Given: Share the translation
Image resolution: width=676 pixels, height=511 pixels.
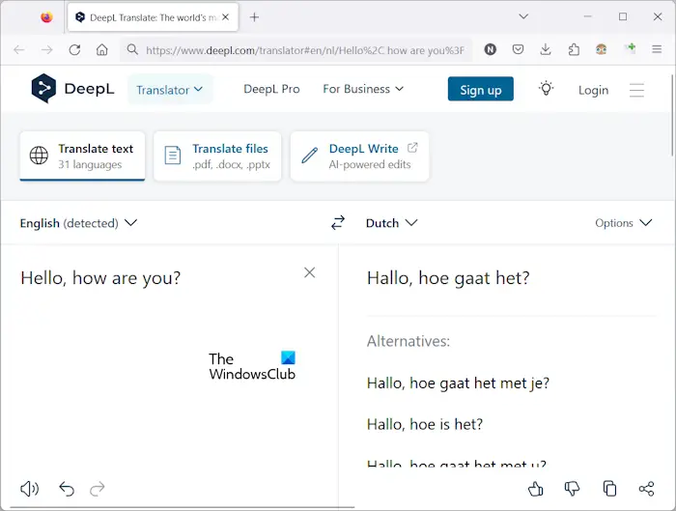Looking at the screenshot, I should click(646, 489).
